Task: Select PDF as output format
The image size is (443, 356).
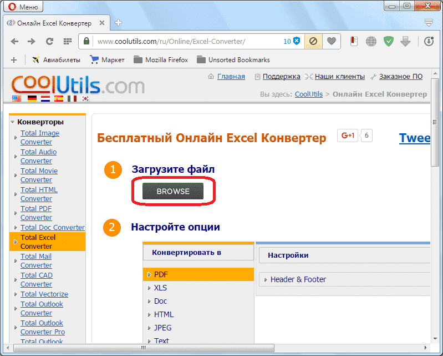Action: point(198,274)
